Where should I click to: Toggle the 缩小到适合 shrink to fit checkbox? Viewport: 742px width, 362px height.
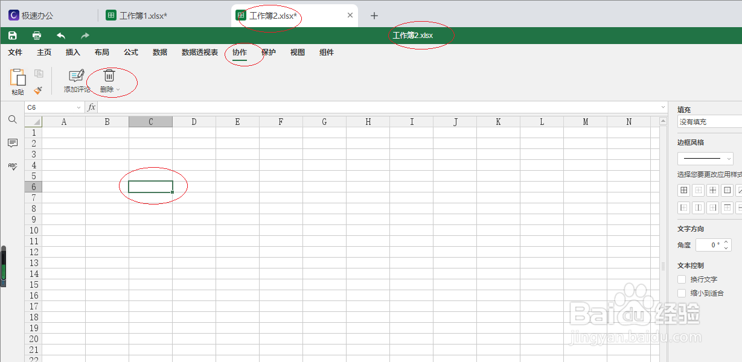[x=682, y=293]
